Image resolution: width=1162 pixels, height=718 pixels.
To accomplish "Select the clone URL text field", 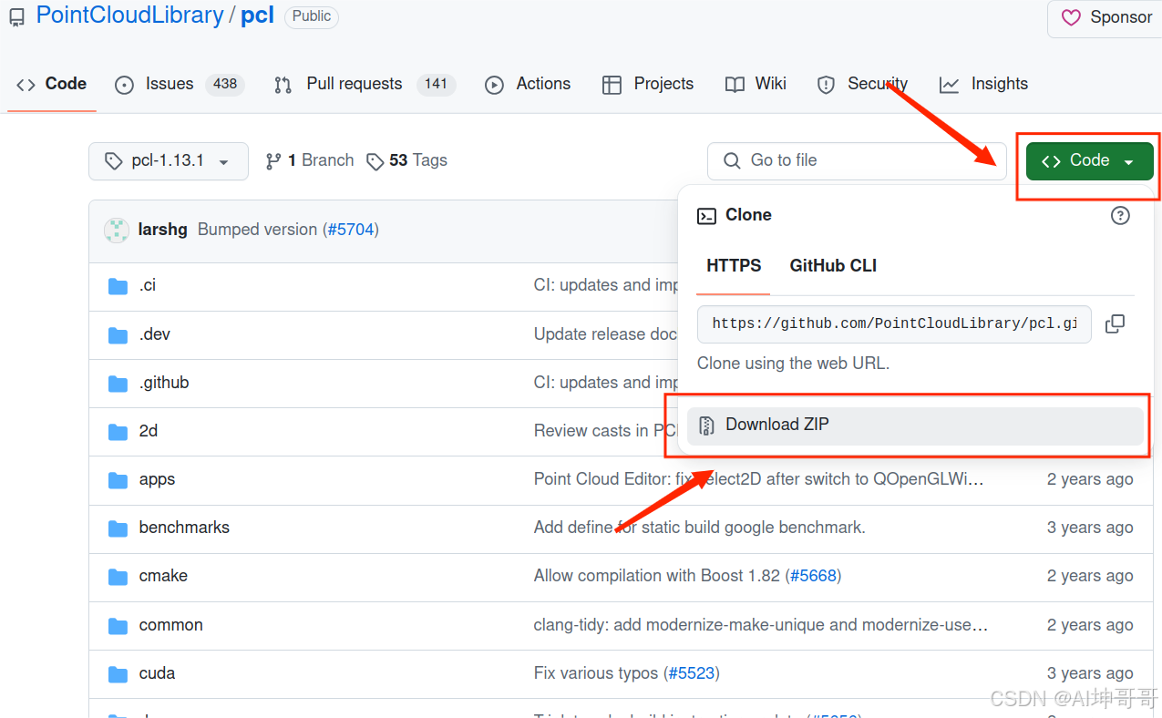I will (894, 323).
